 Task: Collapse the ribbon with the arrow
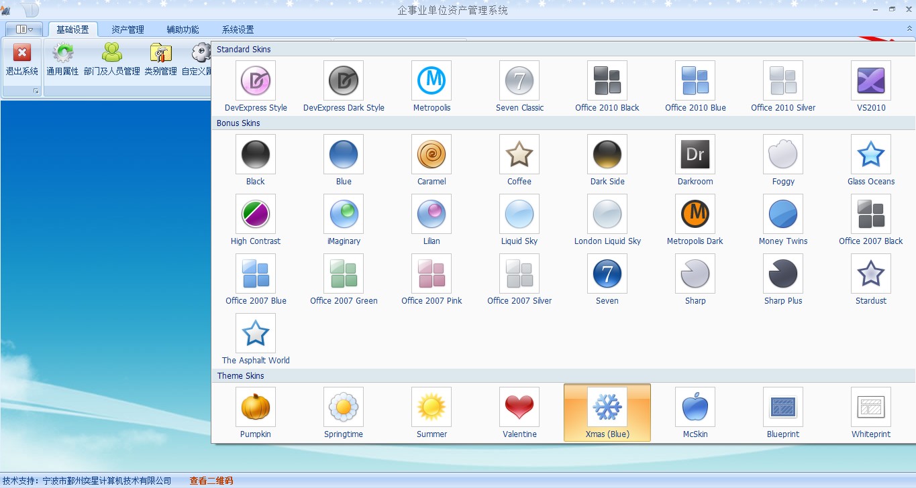coord(909,29)
